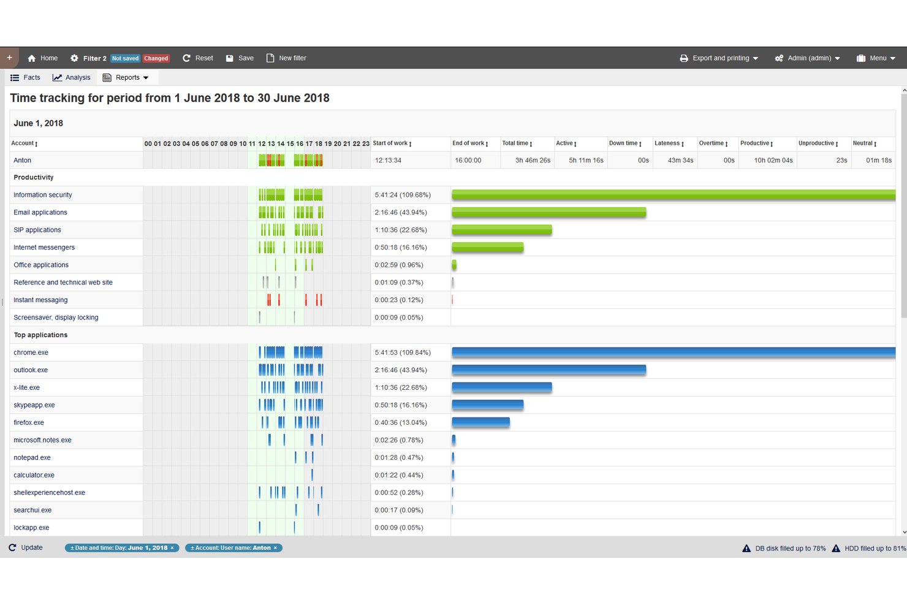The image size is (907, 605).
Task: Open the Information security category link
Action: pyautogui.click(x=43, y=195)
